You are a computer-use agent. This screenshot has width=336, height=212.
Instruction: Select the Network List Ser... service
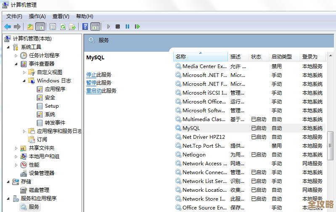(x=250, y=181)
